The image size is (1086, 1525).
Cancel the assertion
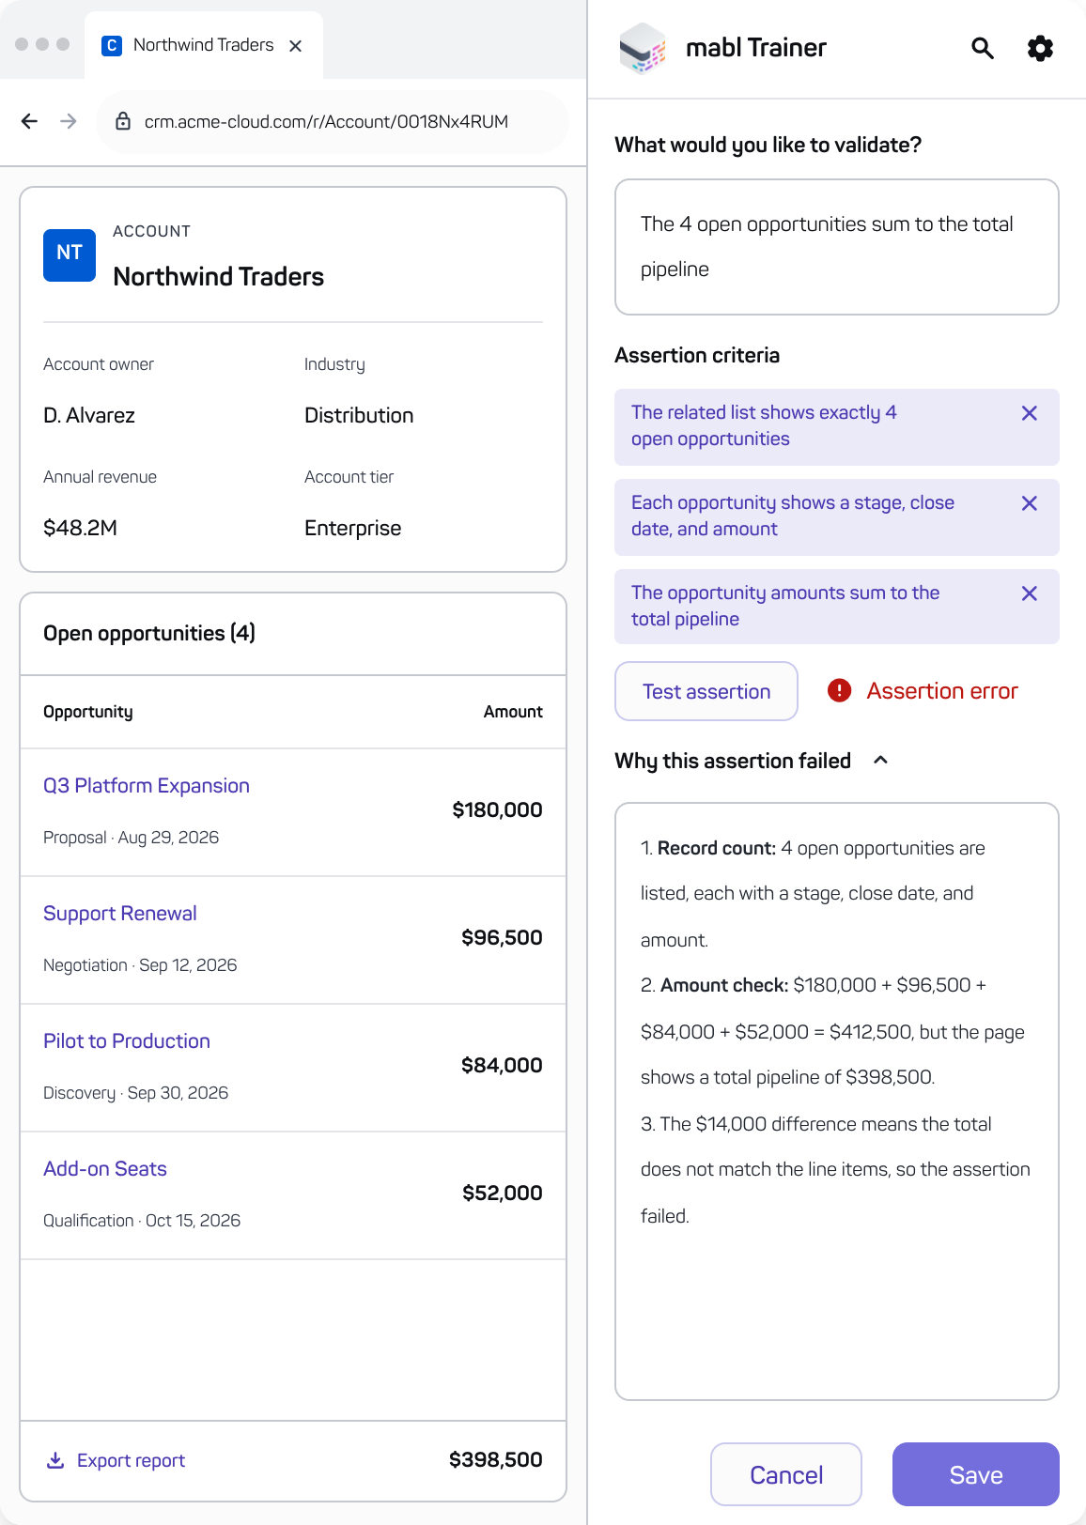click(x=786, y=1474)
